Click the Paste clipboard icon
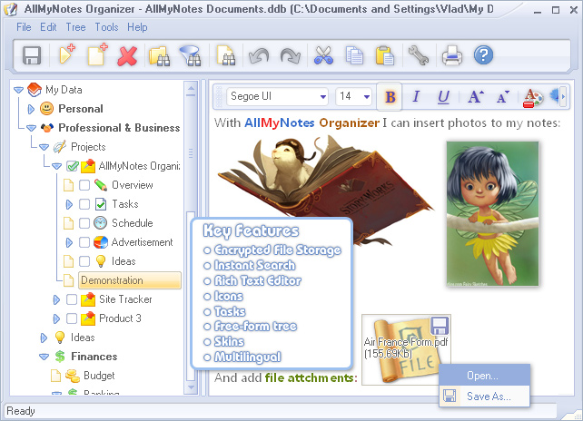The image size is (583, 421). (x=385, y=55)
